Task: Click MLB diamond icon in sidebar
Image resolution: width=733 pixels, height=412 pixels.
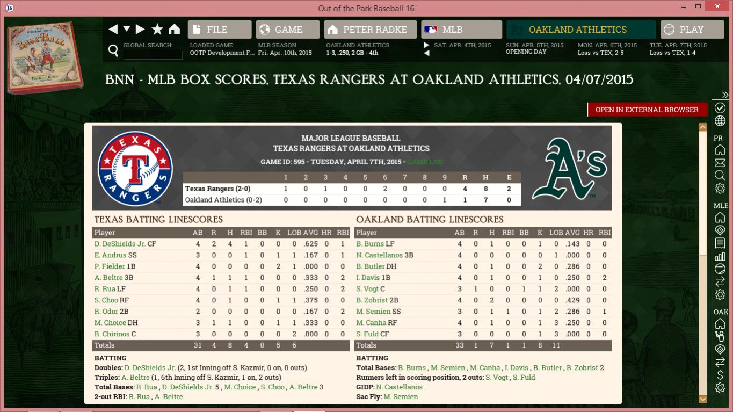Action: click(720, 230)
